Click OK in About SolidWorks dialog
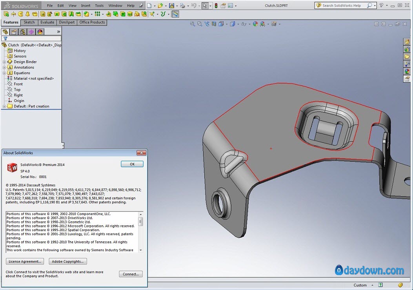Viewport: 413px width, 290px height. click(132, 164)
